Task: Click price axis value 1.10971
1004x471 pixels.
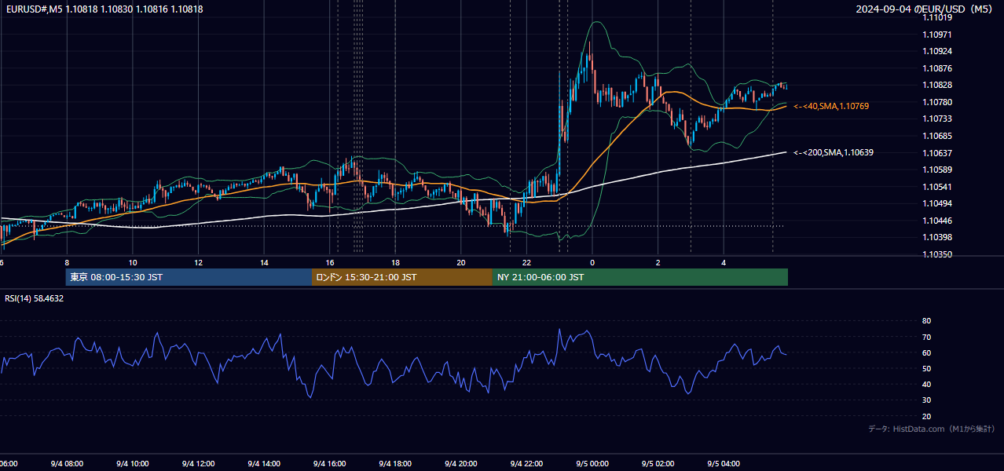Action: [x=937, y=35]
